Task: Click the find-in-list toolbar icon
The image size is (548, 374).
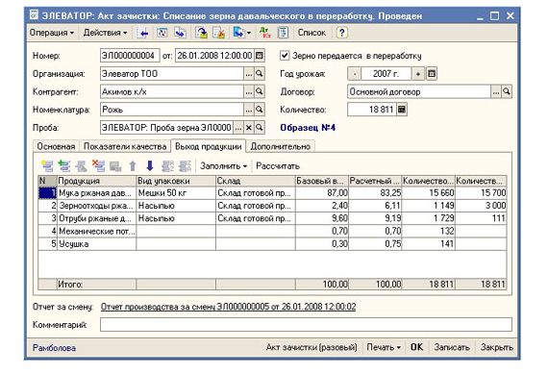Action: [x=142, y=33]
